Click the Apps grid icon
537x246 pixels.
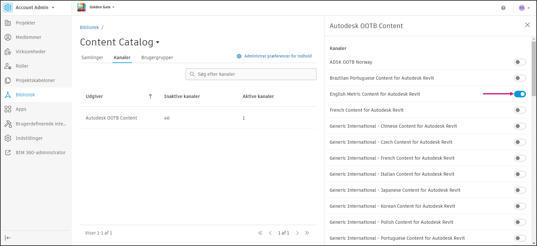(8, 109)
